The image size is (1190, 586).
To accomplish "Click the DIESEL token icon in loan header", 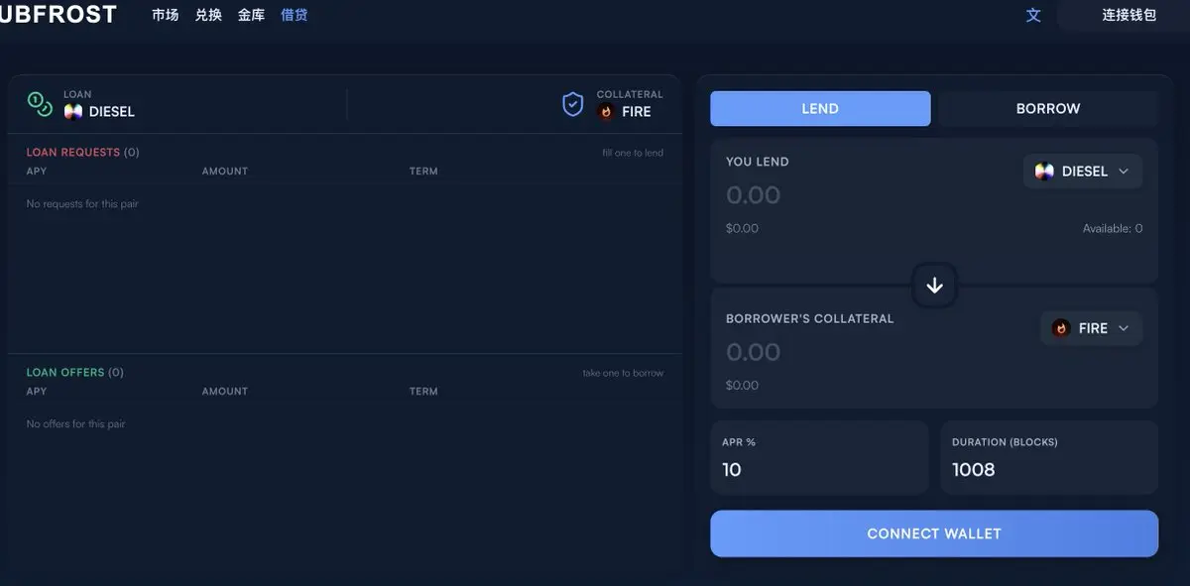I will point(73,112).
